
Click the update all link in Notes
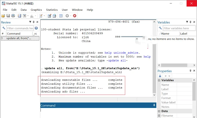point(117,60)
